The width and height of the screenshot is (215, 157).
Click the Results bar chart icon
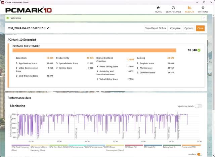(189, 8)
